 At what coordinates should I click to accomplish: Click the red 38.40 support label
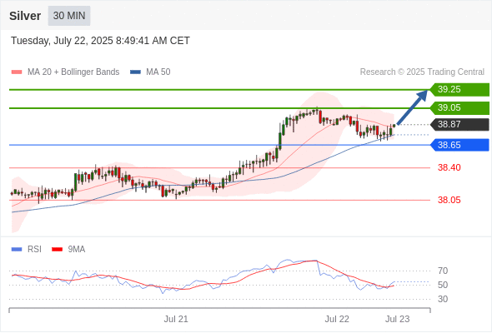pos(449,167)
